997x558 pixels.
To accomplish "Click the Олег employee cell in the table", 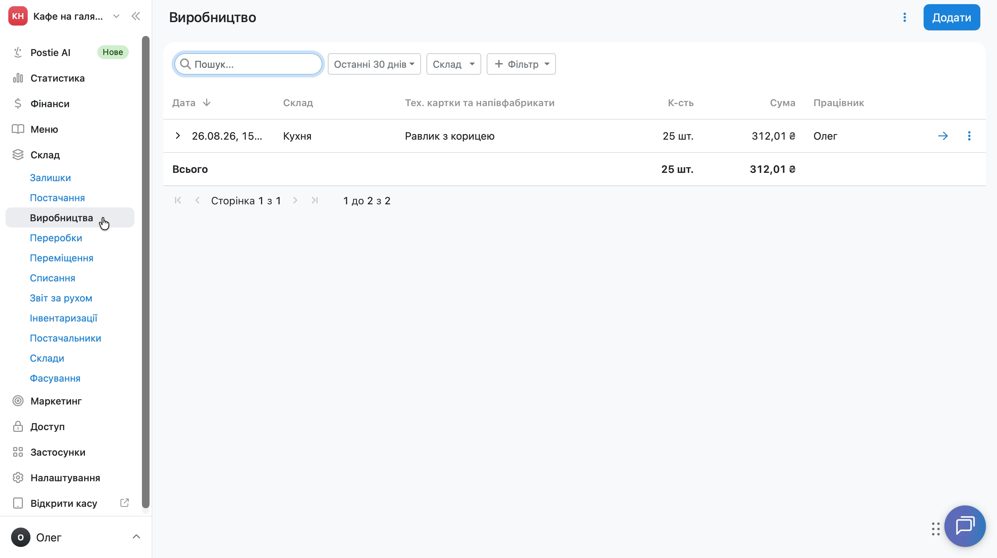I will pyautogui.click(x=825, y=136).
